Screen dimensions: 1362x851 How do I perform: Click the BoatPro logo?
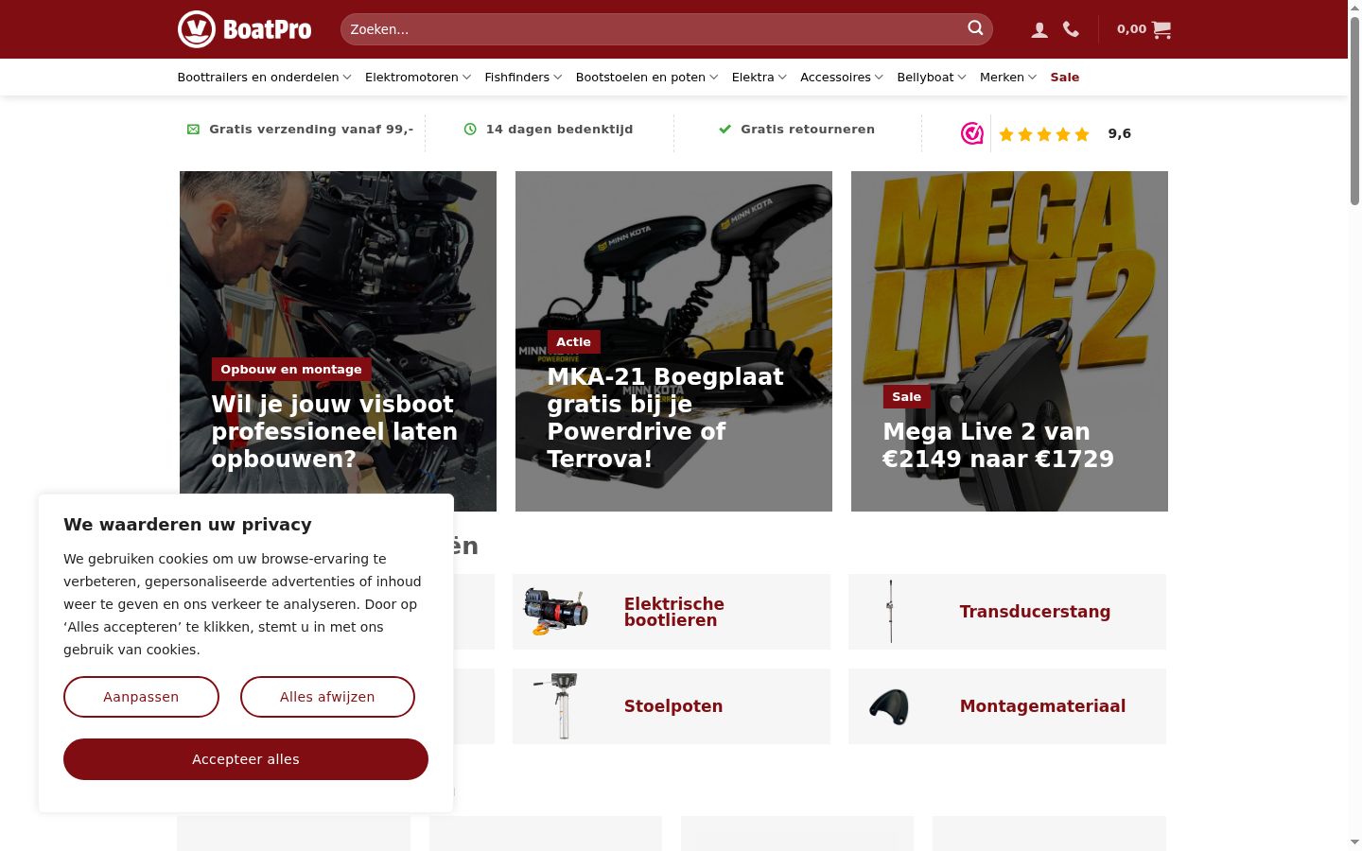coord(244,29)
